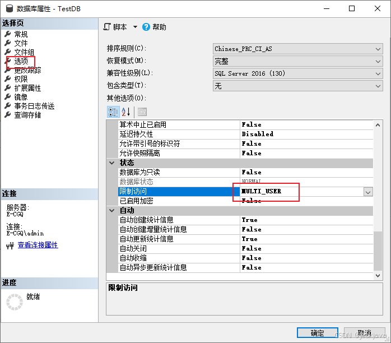Click the wrench icon beside 事务日志传送
The width and height of the screenshot is (391, 343).
point(8,105)
